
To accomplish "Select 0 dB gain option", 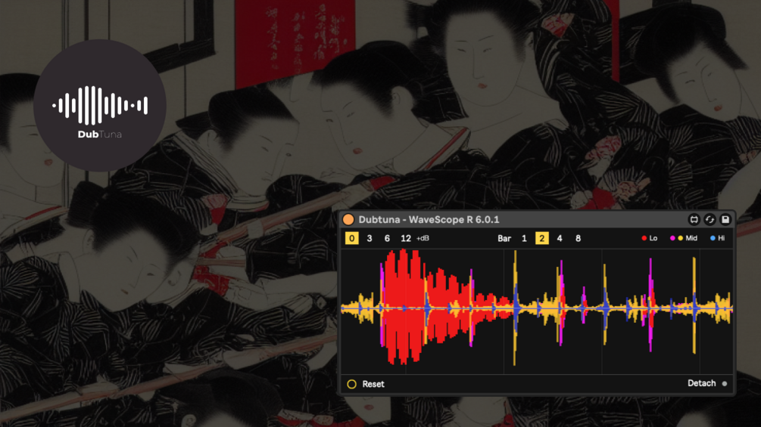I will click(x=352, y=238).
